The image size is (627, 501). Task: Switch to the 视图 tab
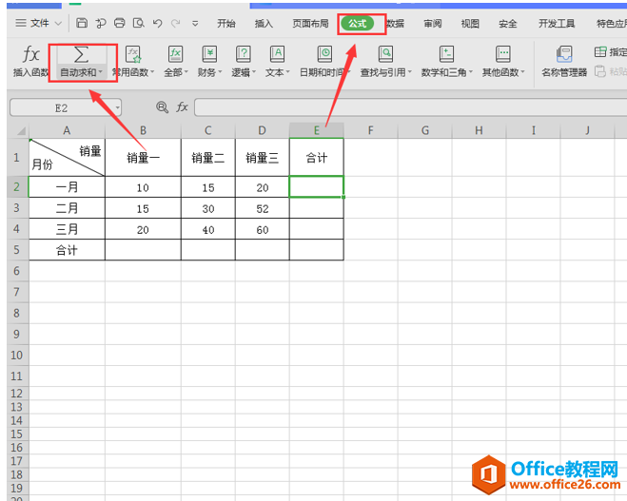[x=470, y=24]
